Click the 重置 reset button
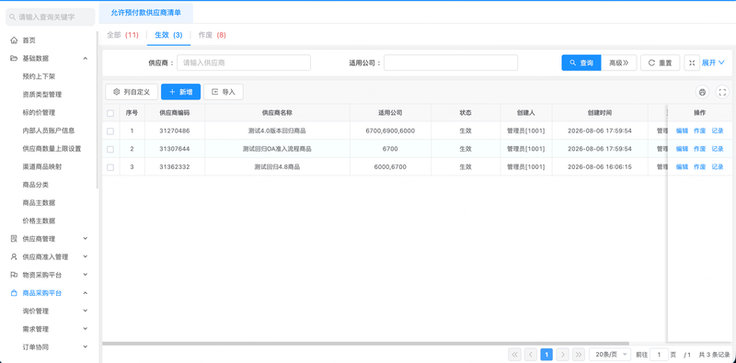The image size is (736, 363). (660, 62)
